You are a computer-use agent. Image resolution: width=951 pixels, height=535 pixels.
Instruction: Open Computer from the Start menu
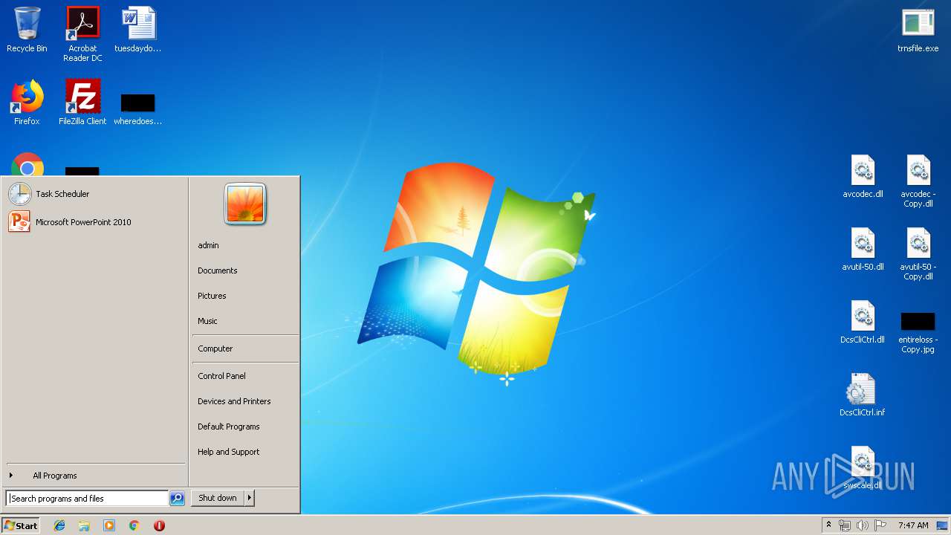pos(245,348)
